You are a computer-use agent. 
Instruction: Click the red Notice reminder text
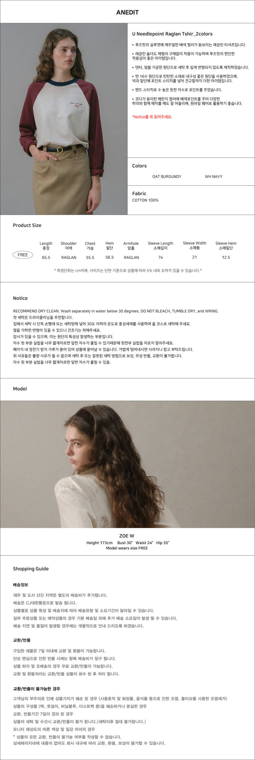(x=152, y=117)
